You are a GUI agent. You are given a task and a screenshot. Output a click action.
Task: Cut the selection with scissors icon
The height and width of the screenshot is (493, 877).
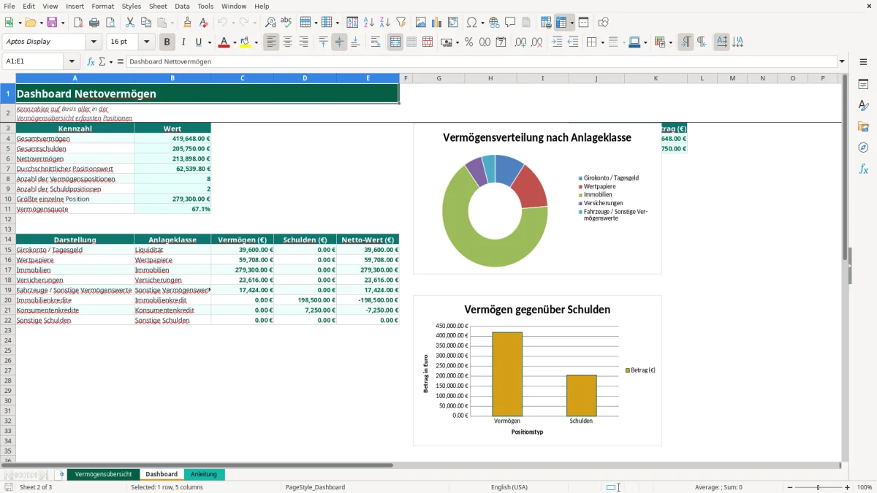(x=130, y=23)
